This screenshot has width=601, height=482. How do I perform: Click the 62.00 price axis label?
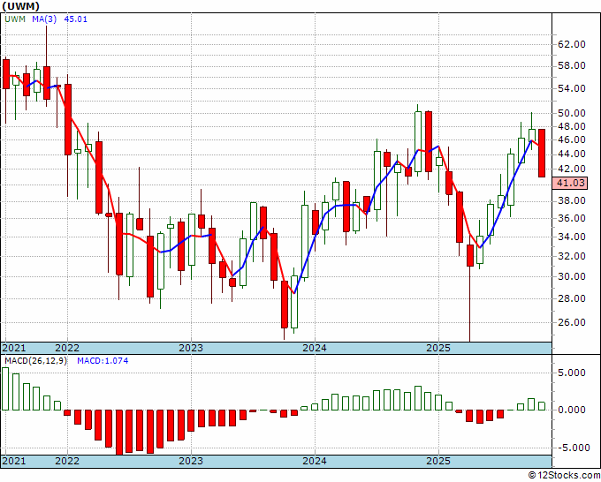coord(572,44)
